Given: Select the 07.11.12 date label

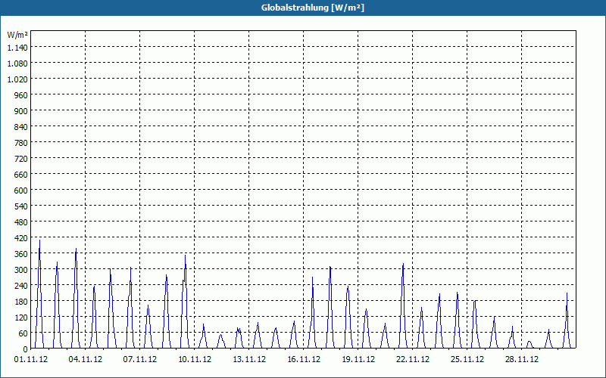Looking at the screenshot, I should pyautogui.click(x=140, y=360).
